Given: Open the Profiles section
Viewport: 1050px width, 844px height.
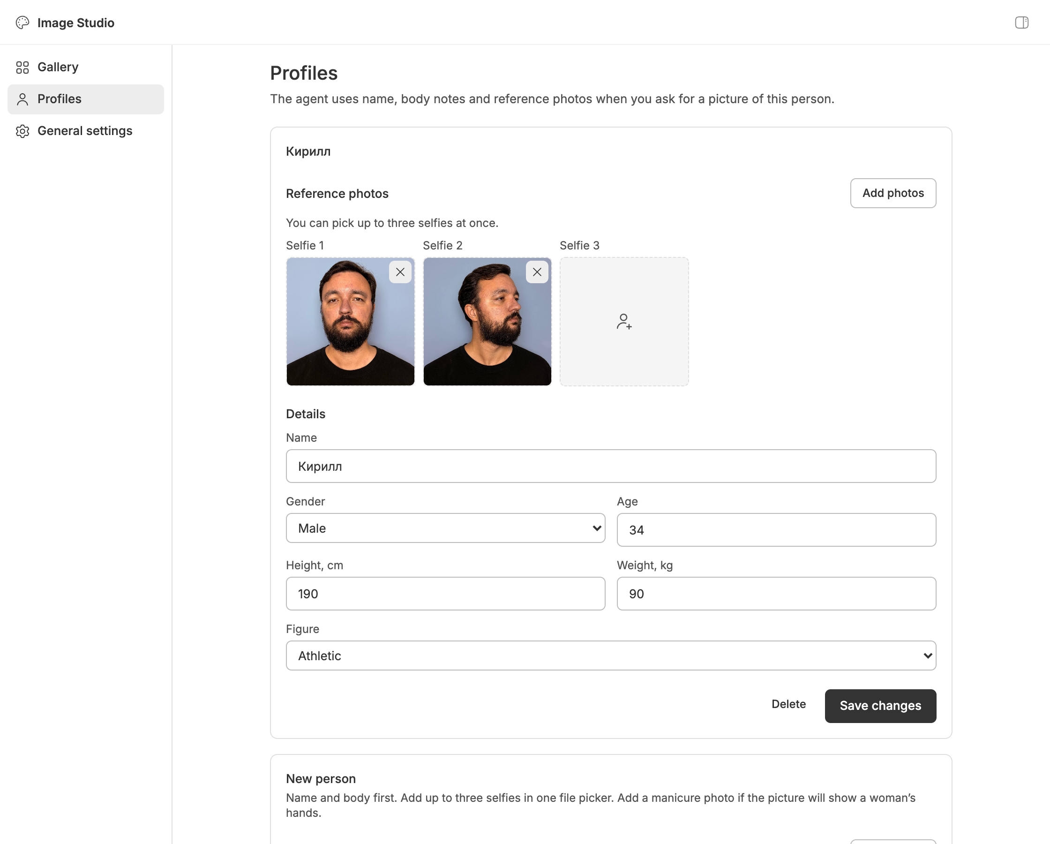Looking at the screenshot, I should 86,99.
